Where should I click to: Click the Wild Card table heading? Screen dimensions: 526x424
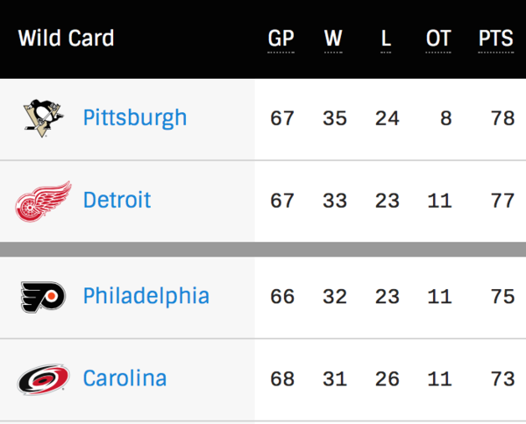pyautogui.click(x=66, y=39)
